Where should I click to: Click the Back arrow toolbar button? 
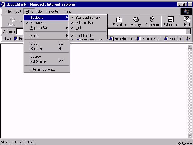[x=11, y=21]
